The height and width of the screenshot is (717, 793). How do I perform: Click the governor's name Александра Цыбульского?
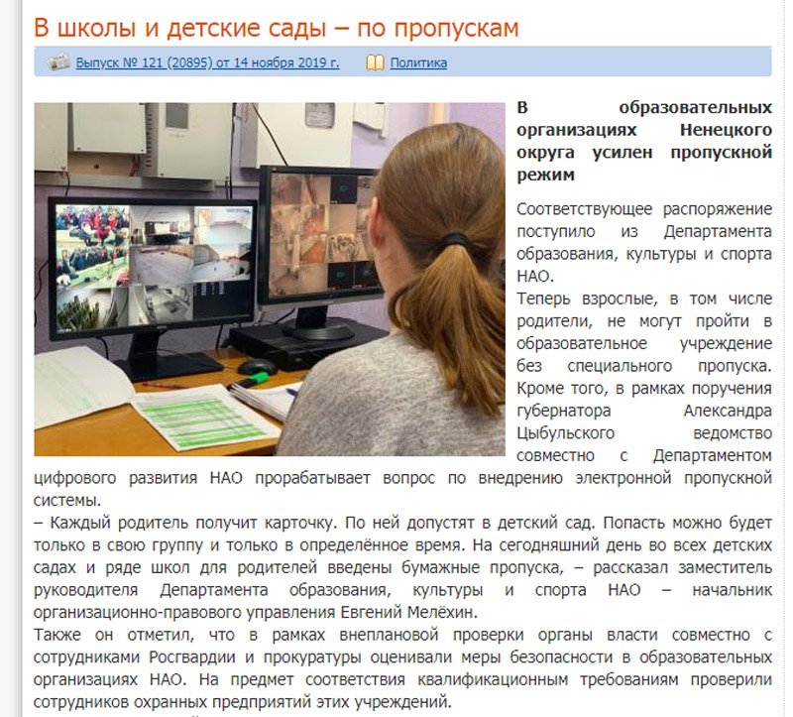pyautogui.click(x=643, y=422)
